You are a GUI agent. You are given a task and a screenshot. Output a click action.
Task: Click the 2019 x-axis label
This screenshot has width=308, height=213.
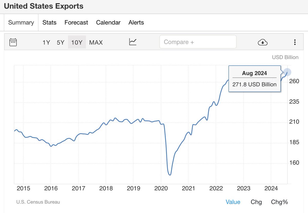click(133, 188)
